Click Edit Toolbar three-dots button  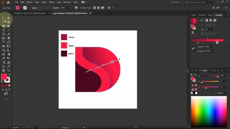[x=6, y=99]
